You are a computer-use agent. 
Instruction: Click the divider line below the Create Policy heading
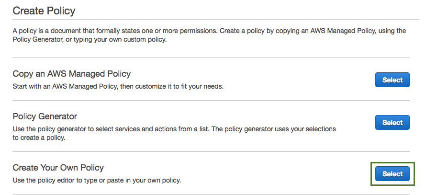[209, 19]
